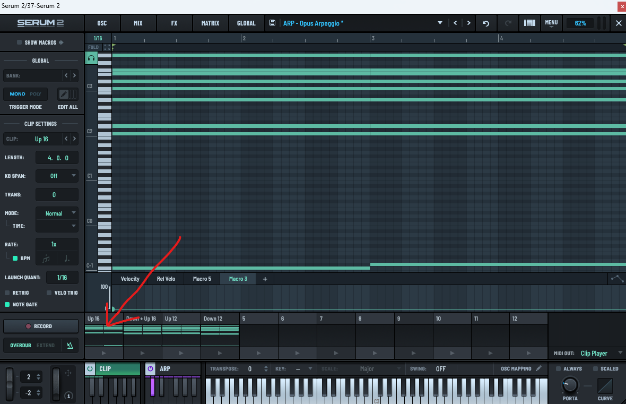Image resolution: width=626 pixels, height=404 pixels.
Task: Select Overdub record mode
Action: [x=20, y=345]
